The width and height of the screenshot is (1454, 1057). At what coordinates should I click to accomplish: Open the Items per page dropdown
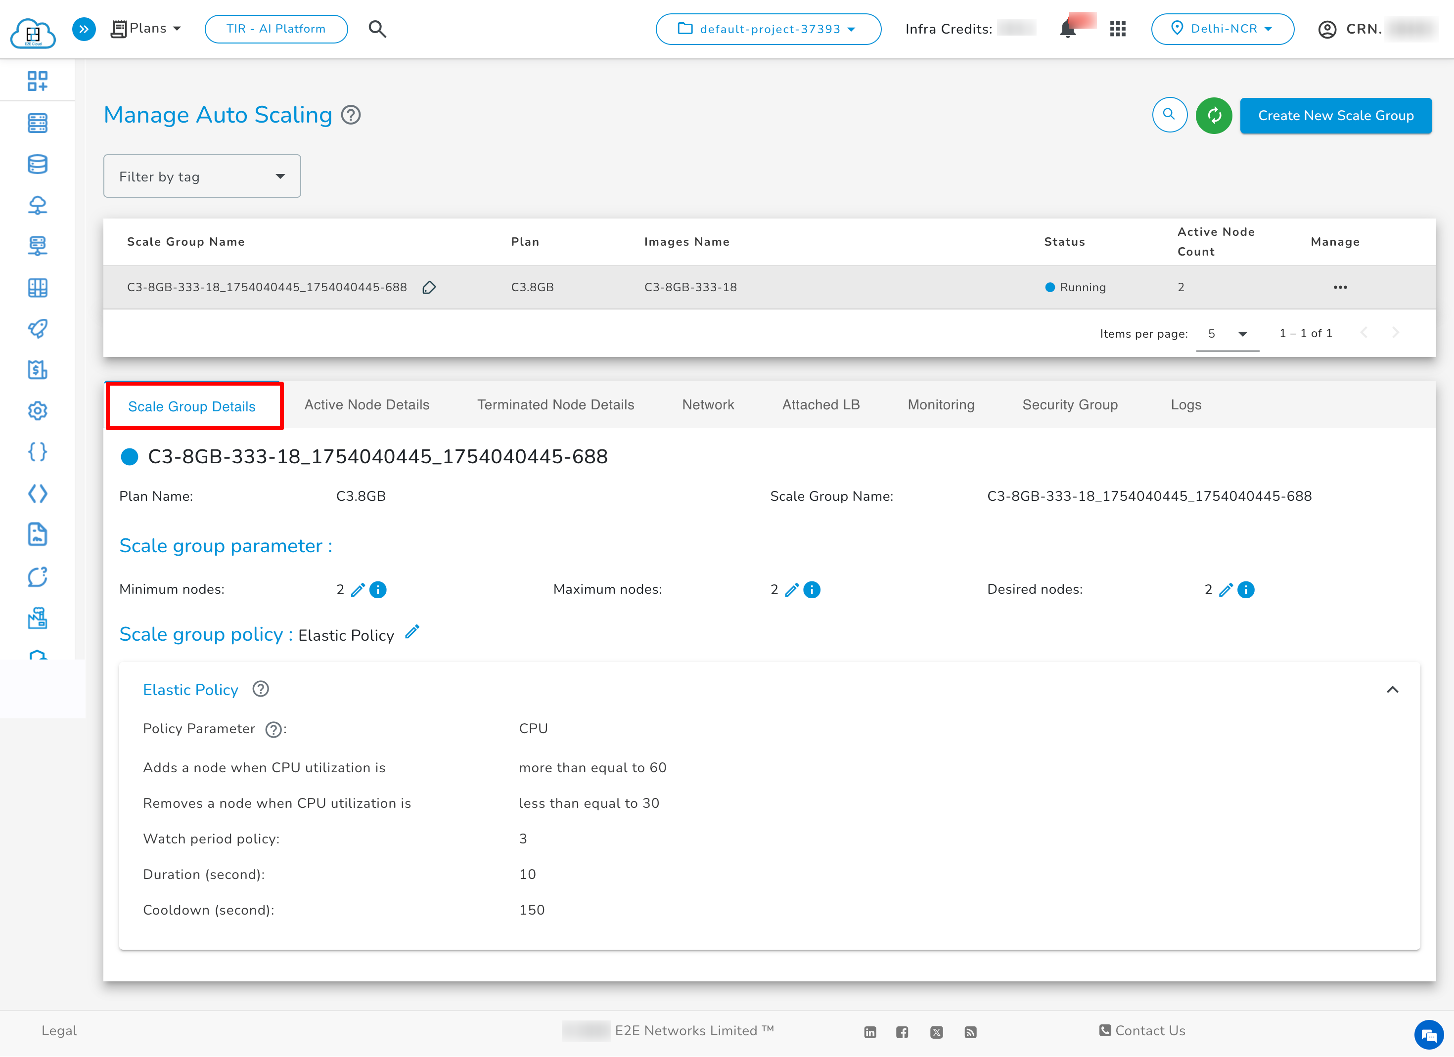tap(1227, 333)
